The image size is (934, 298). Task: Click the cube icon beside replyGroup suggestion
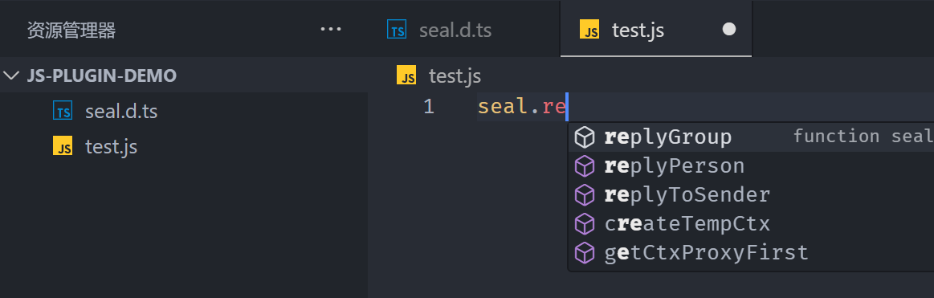(x=585, y=137)
